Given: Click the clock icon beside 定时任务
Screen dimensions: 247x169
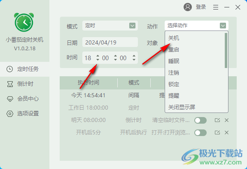Looking at the screenshot, I should [9, 69].
